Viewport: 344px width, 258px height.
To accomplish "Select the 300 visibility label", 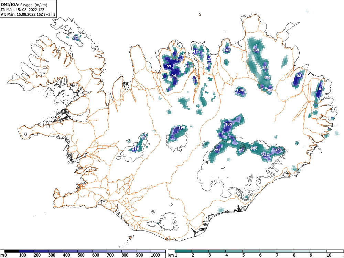I will tap(254, 148).
